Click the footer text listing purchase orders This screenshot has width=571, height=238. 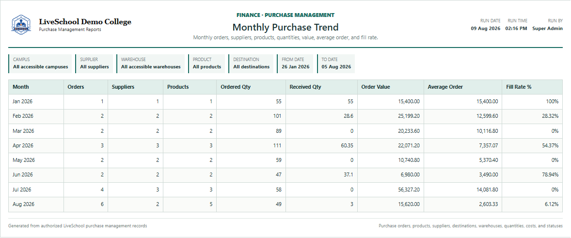471,226
